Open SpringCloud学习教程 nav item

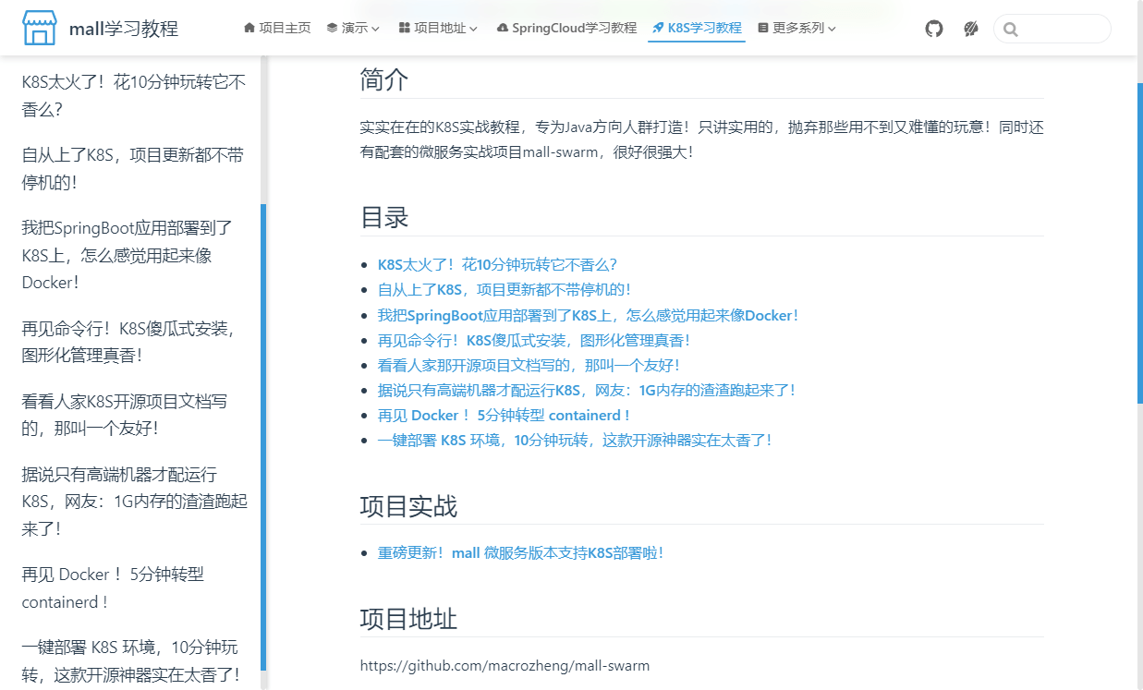pyautogui.click(x=566, y=28)
